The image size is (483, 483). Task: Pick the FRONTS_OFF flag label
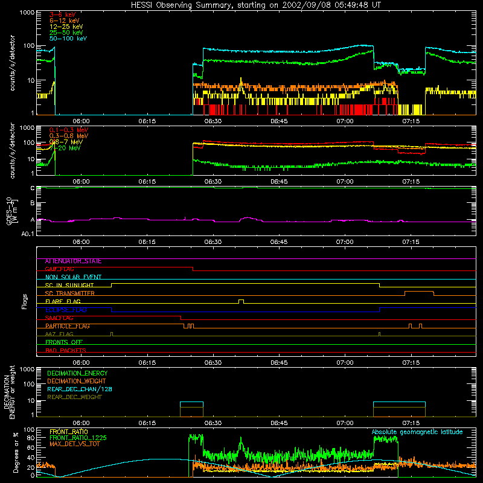[x=64, y=342]
